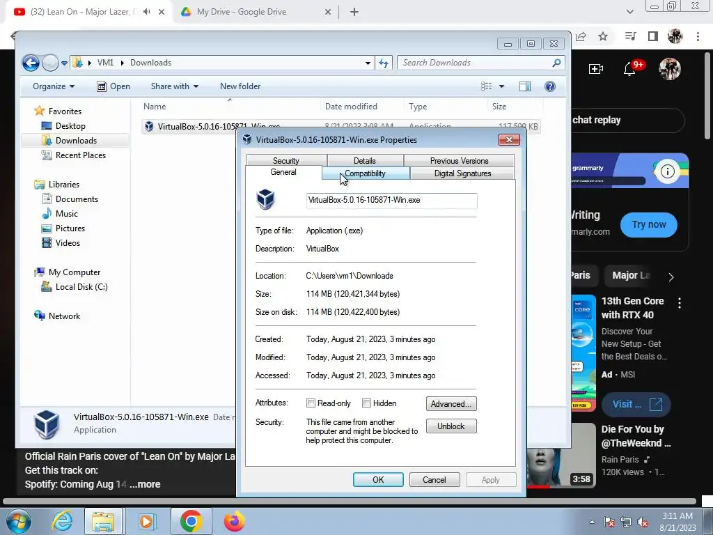Mute the Lean On YouTube tab audio icon
This screenshot has height=535, width=713.
[146, 12]
